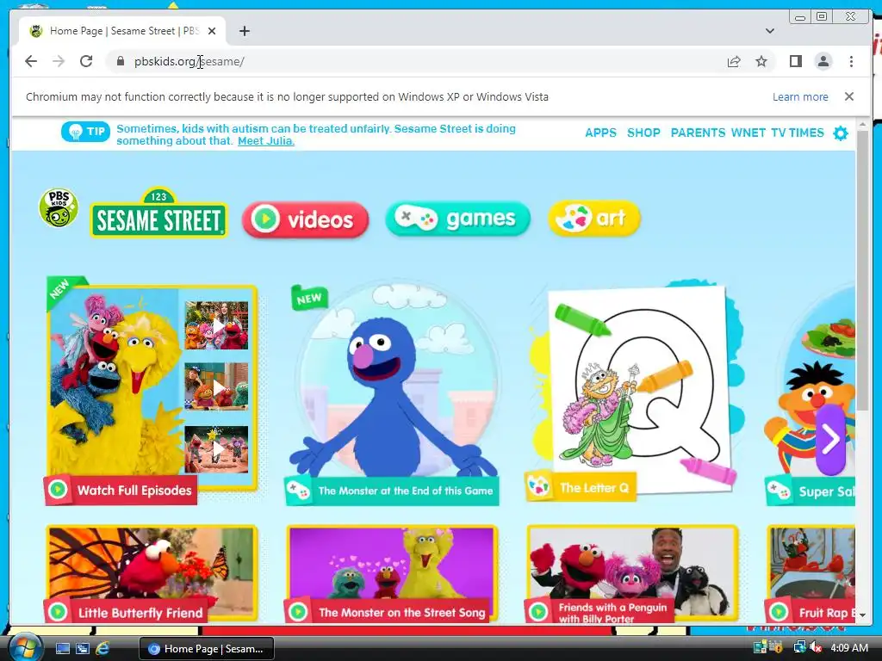The width and height of the screenshot is (882, 661).
Task: Open the games section button
Action: pyautogui.click(x=457, y=218)
